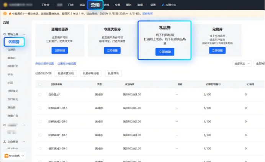
Task: Open the 服务 top menu
Action: pos(129,5)
